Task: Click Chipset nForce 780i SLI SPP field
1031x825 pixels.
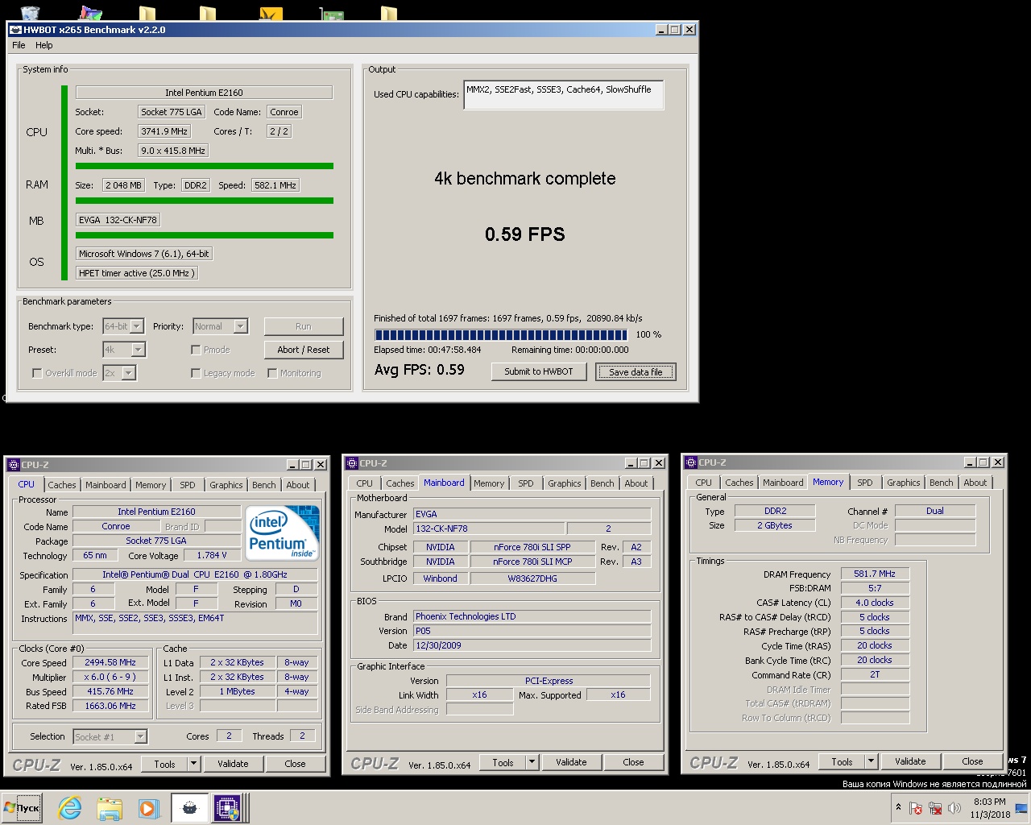Action: [x=532, y=547]
